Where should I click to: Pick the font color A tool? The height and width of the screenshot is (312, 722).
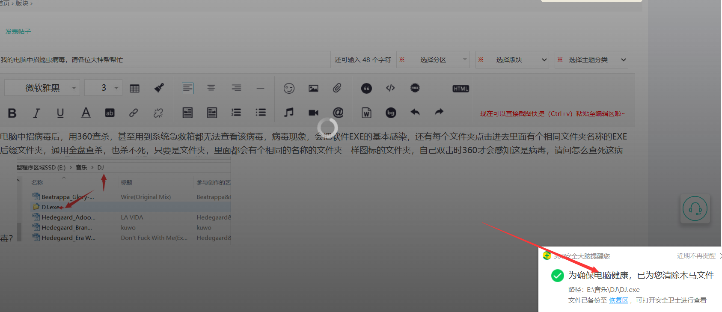pos(86,113)
